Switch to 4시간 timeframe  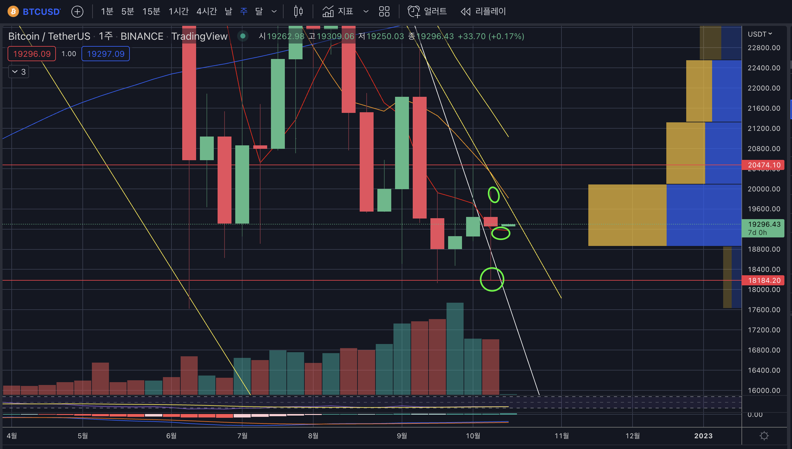pyautogui.click(x=207, y=12)
